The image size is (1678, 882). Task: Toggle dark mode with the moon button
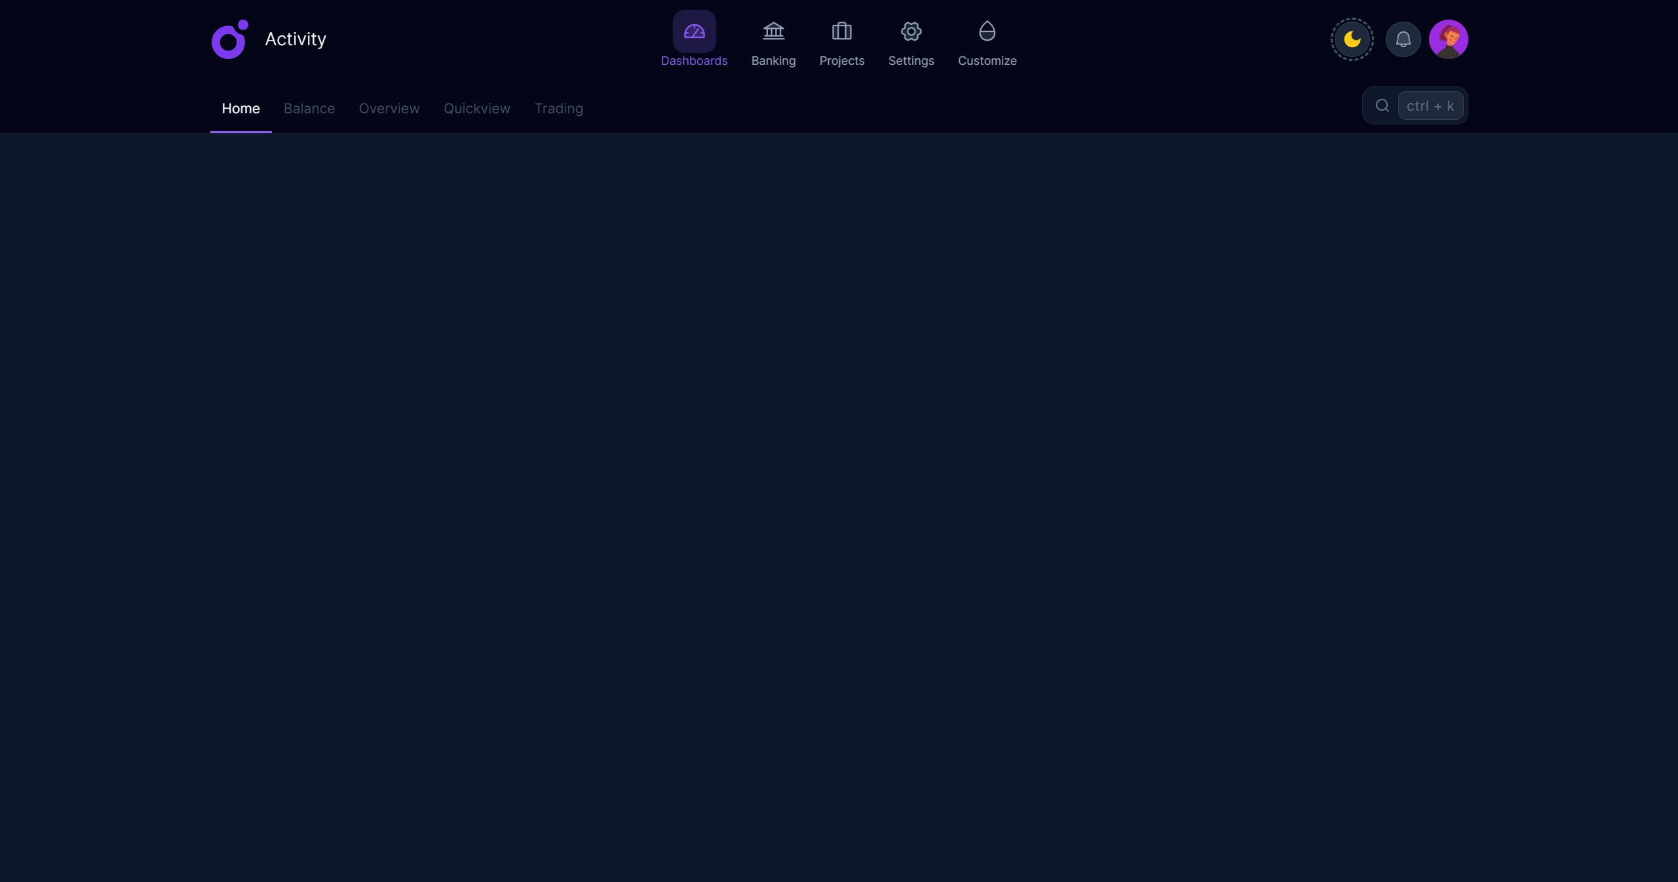click(x=1352, y=39)
